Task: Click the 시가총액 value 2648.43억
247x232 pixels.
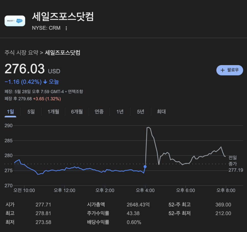Action: click(138, 205)
